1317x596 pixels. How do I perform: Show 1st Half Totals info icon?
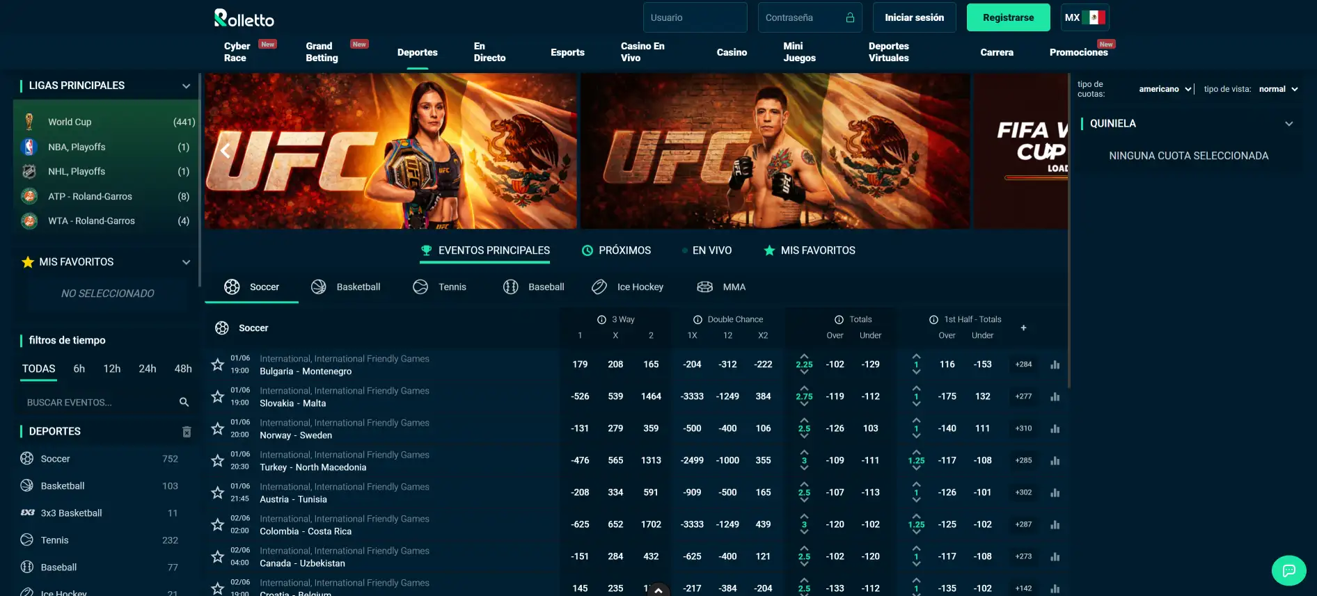click(933, 320)
